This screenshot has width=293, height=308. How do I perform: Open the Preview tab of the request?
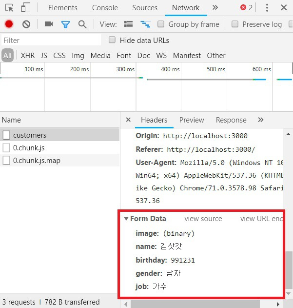[192, 120]
